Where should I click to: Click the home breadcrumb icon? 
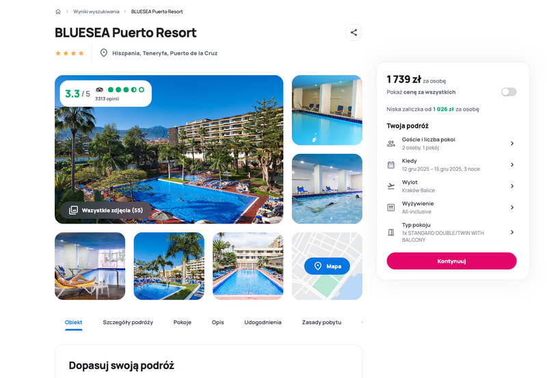(58, 12)
